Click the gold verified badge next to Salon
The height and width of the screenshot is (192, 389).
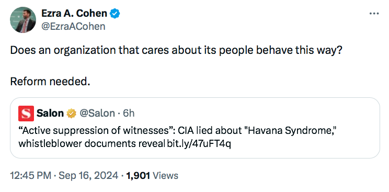[x=71, y=114]
